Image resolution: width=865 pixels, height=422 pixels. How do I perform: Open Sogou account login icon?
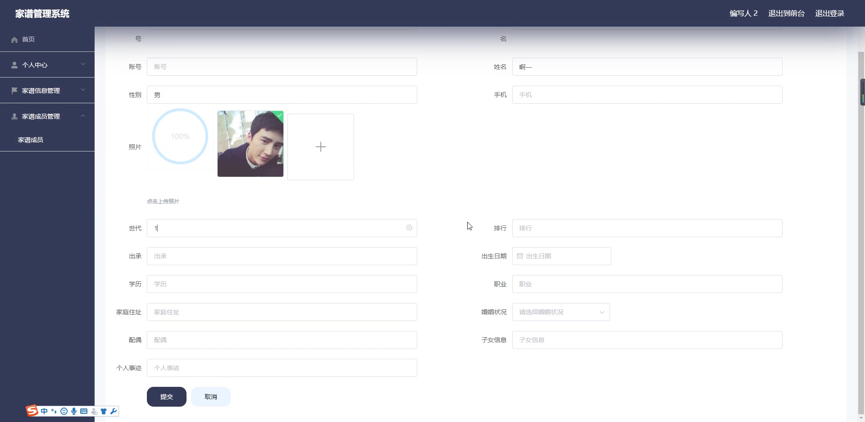pos(94,411)
